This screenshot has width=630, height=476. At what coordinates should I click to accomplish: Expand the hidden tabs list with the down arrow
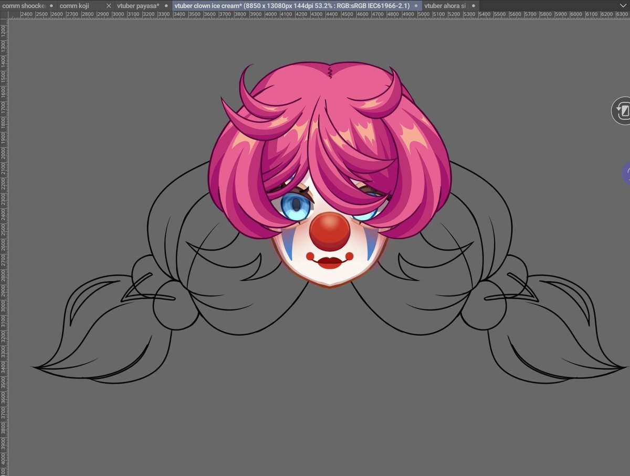pos(623,5)
